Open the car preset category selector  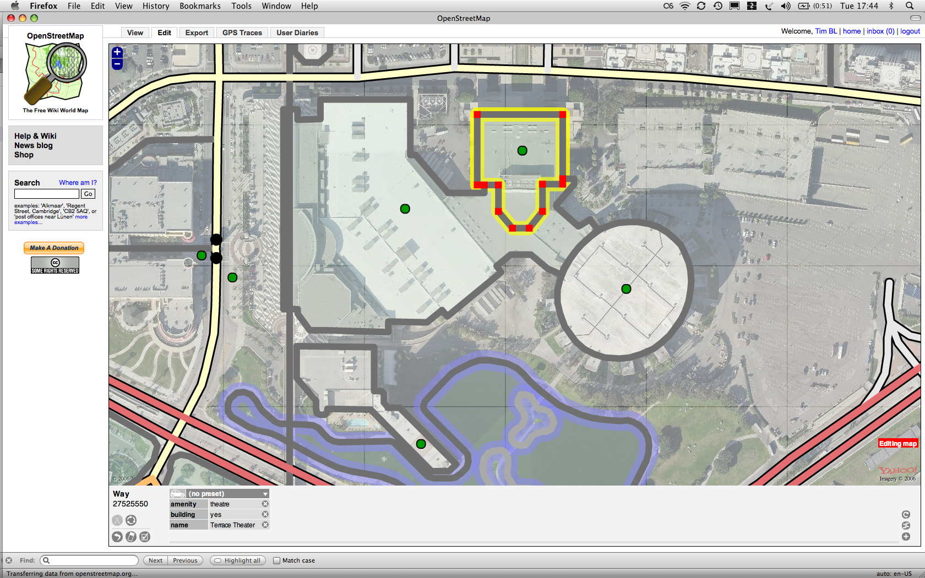pyautogui.click(x=177, y=494)
